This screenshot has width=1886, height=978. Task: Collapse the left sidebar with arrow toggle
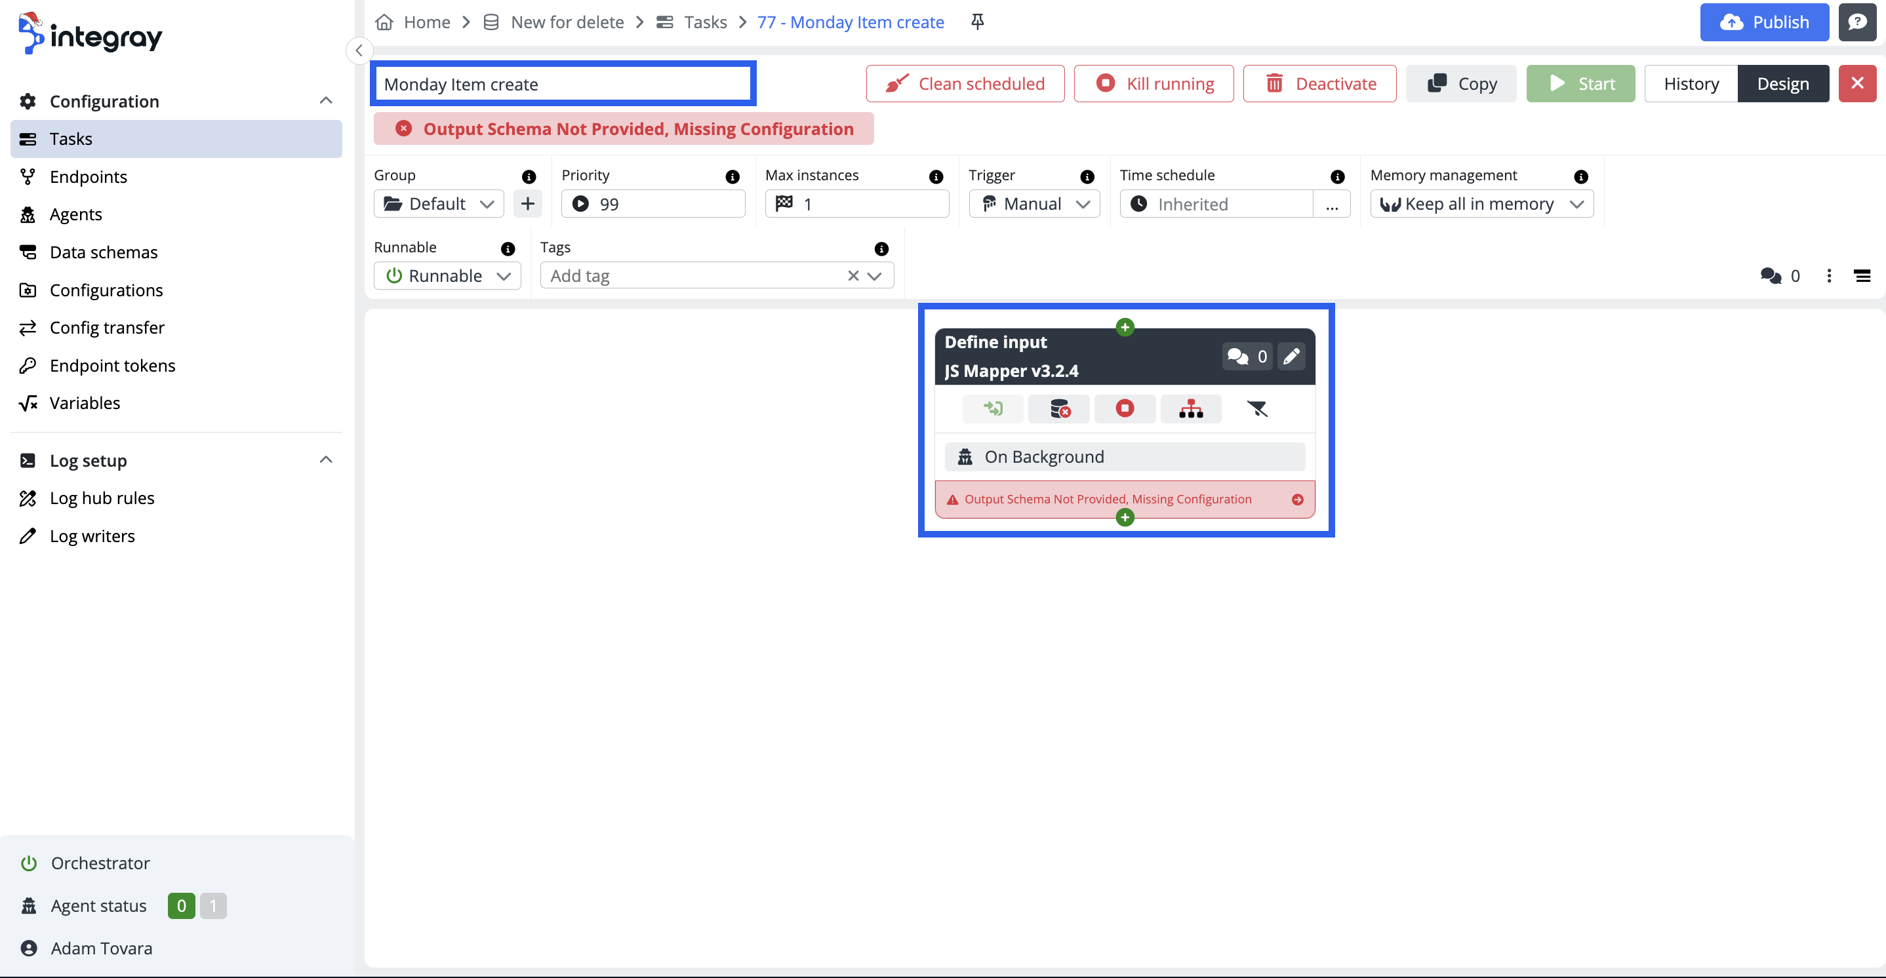coord(359,50)
